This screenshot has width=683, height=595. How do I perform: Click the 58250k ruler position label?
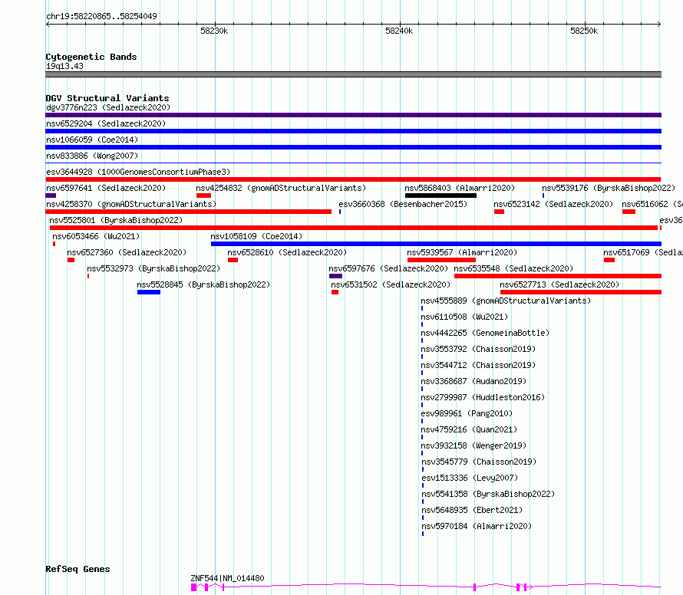click(584, 31)
